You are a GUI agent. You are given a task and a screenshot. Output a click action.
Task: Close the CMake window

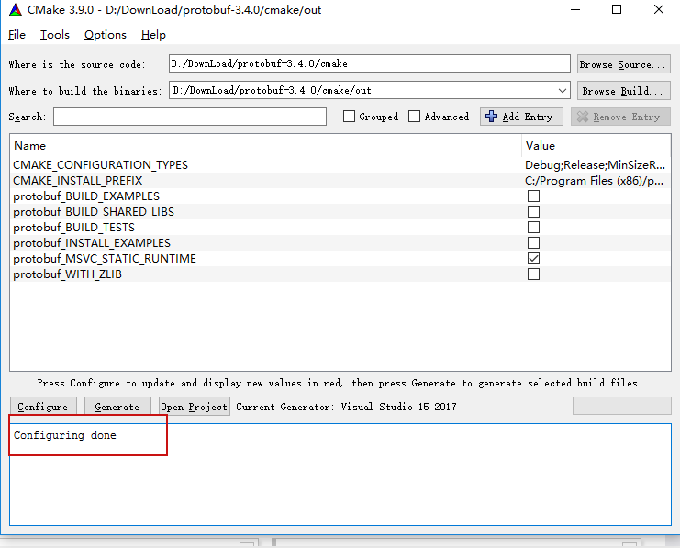658,9
